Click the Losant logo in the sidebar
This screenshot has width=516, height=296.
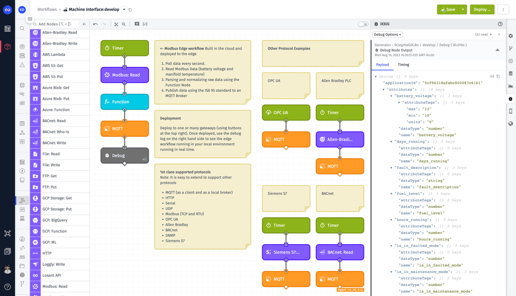(x=7, y=10)
